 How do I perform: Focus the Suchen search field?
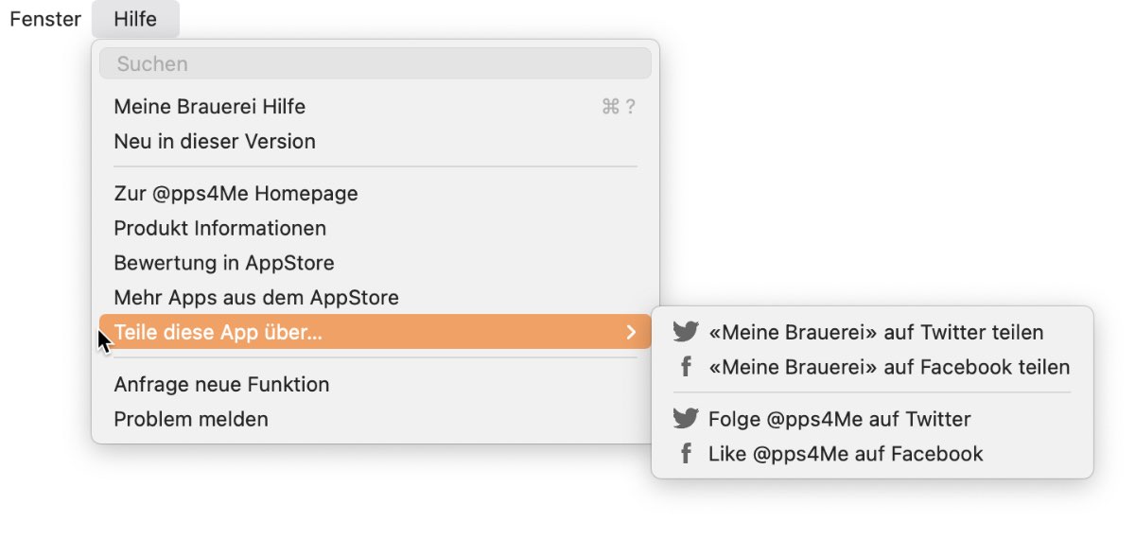(375, 63)
